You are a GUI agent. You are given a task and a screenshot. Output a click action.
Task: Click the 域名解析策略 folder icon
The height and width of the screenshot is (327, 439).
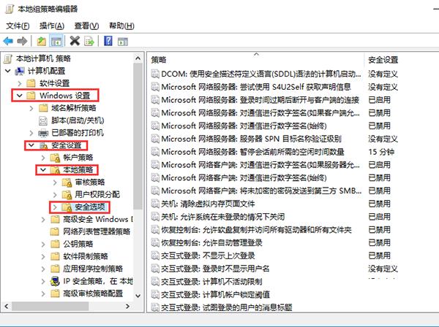[x=43, y=108]
